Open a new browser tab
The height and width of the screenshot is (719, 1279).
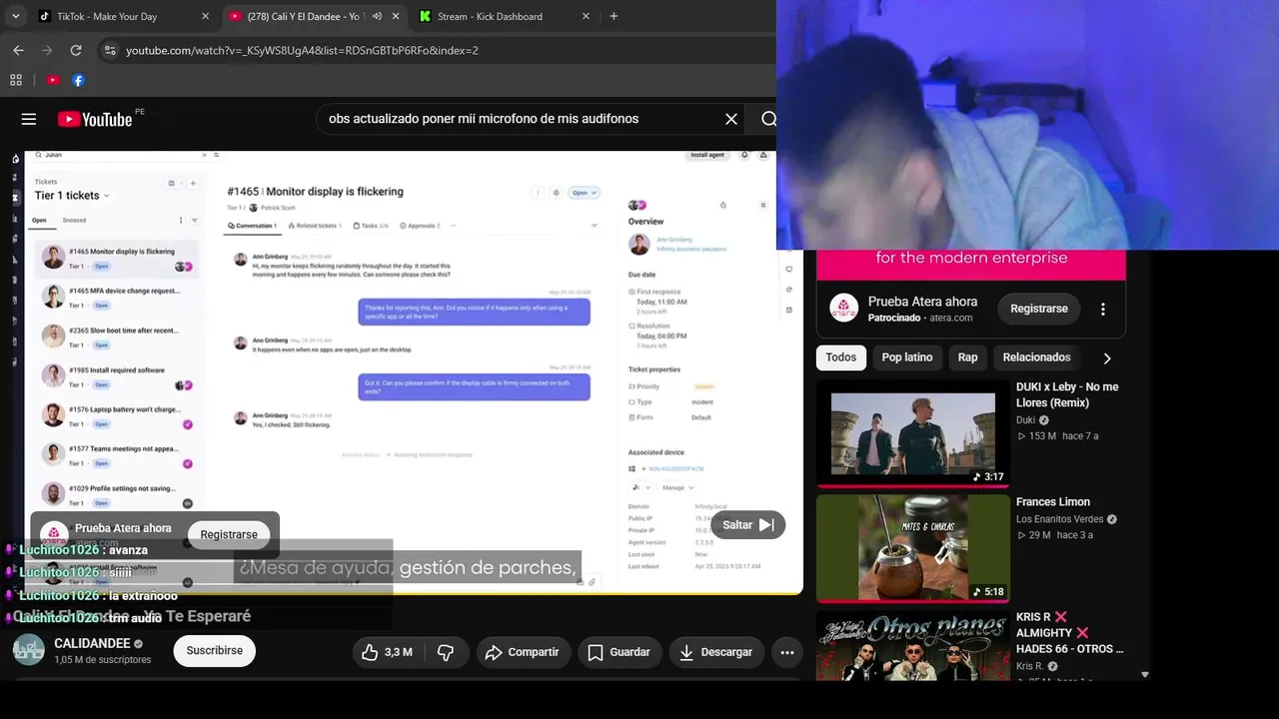pos(614,16)
